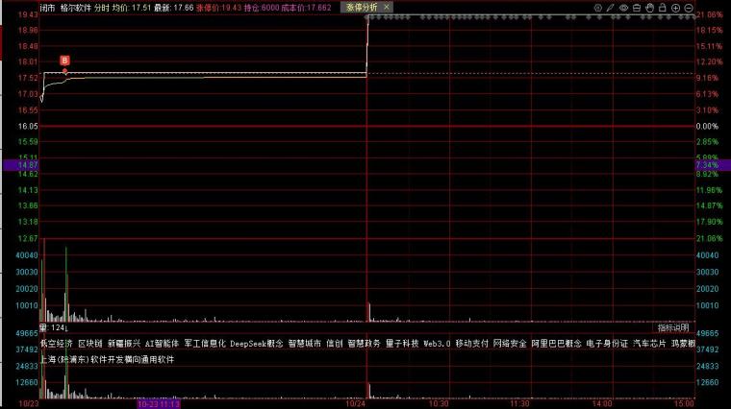Click the hexagon settings icon in the chart toolbar
Image resolution: width=731 pixels, height=409 pixels.
point(597,7)
